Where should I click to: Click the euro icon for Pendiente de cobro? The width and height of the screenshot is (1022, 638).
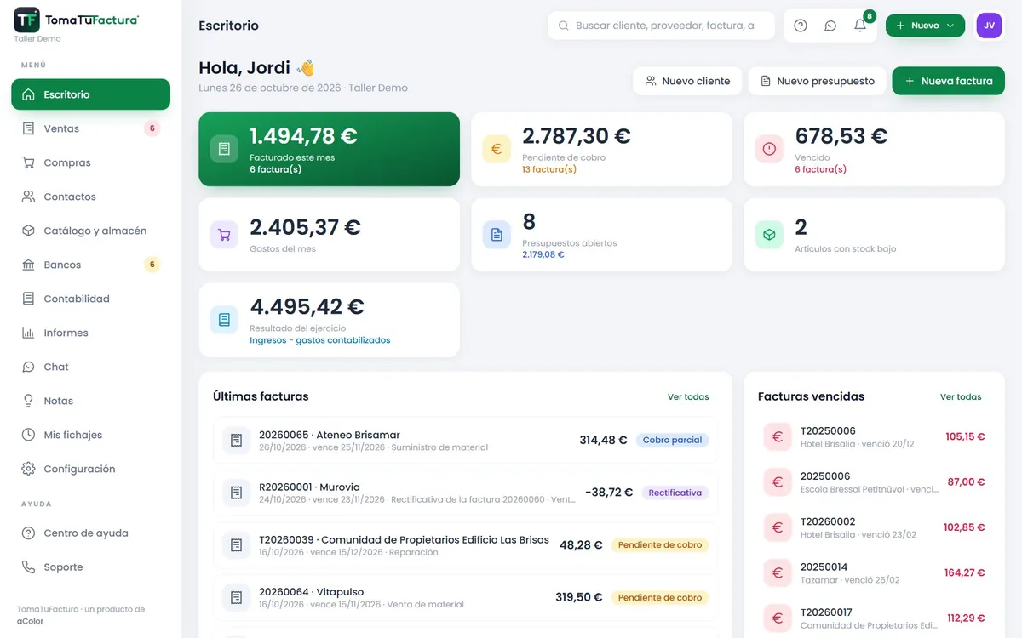coord(497,149)
